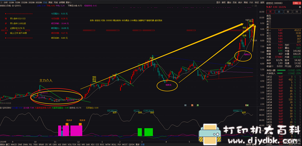
Task: Switch to the 月线 monthly chart tab
Action: pyautogui.click(x=55, y=3)
